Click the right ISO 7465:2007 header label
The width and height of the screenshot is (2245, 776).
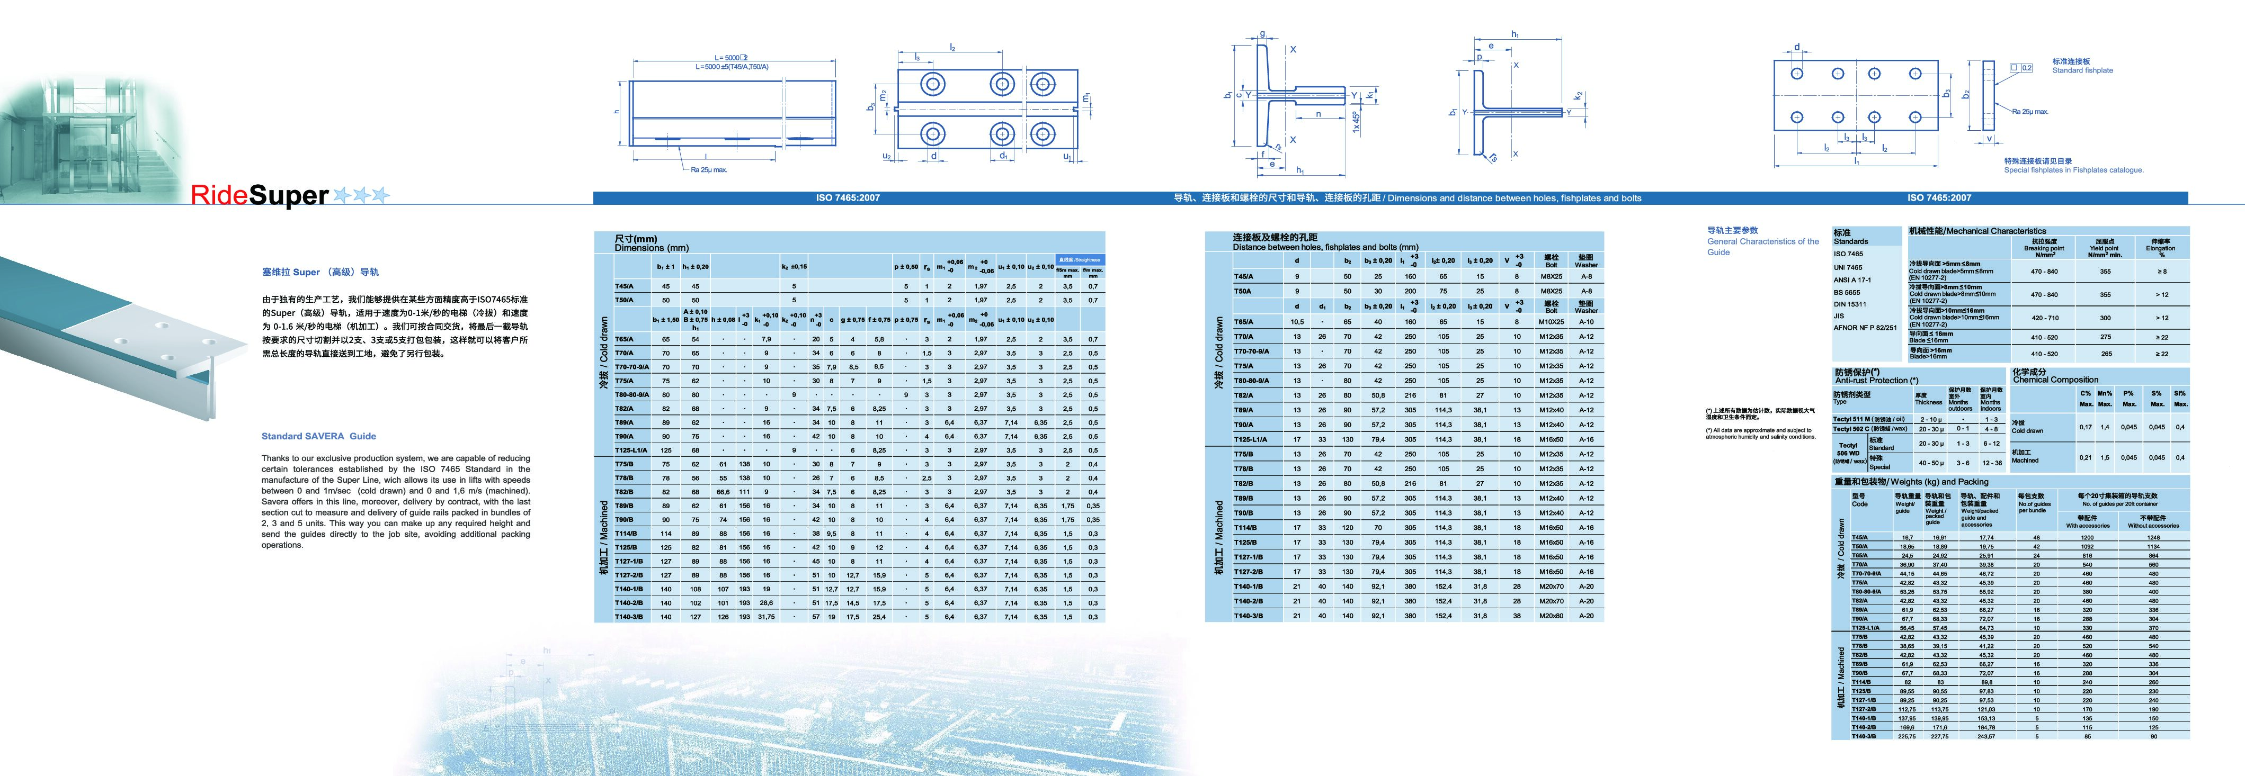coord(1938,198)
